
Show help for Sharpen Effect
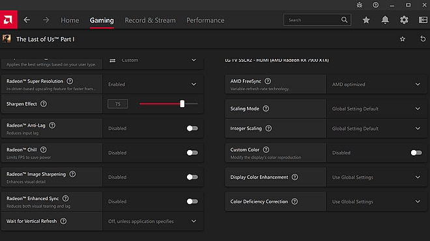(44, 104)
